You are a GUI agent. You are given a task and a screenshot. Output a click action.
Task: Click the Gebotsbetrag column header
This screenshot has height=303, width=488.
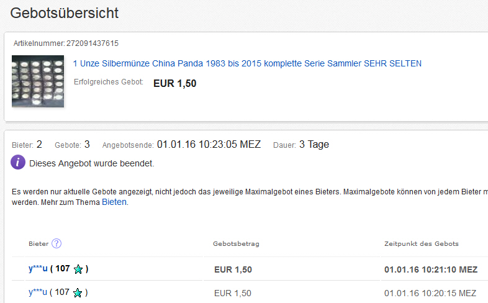(x=236, y=244)
